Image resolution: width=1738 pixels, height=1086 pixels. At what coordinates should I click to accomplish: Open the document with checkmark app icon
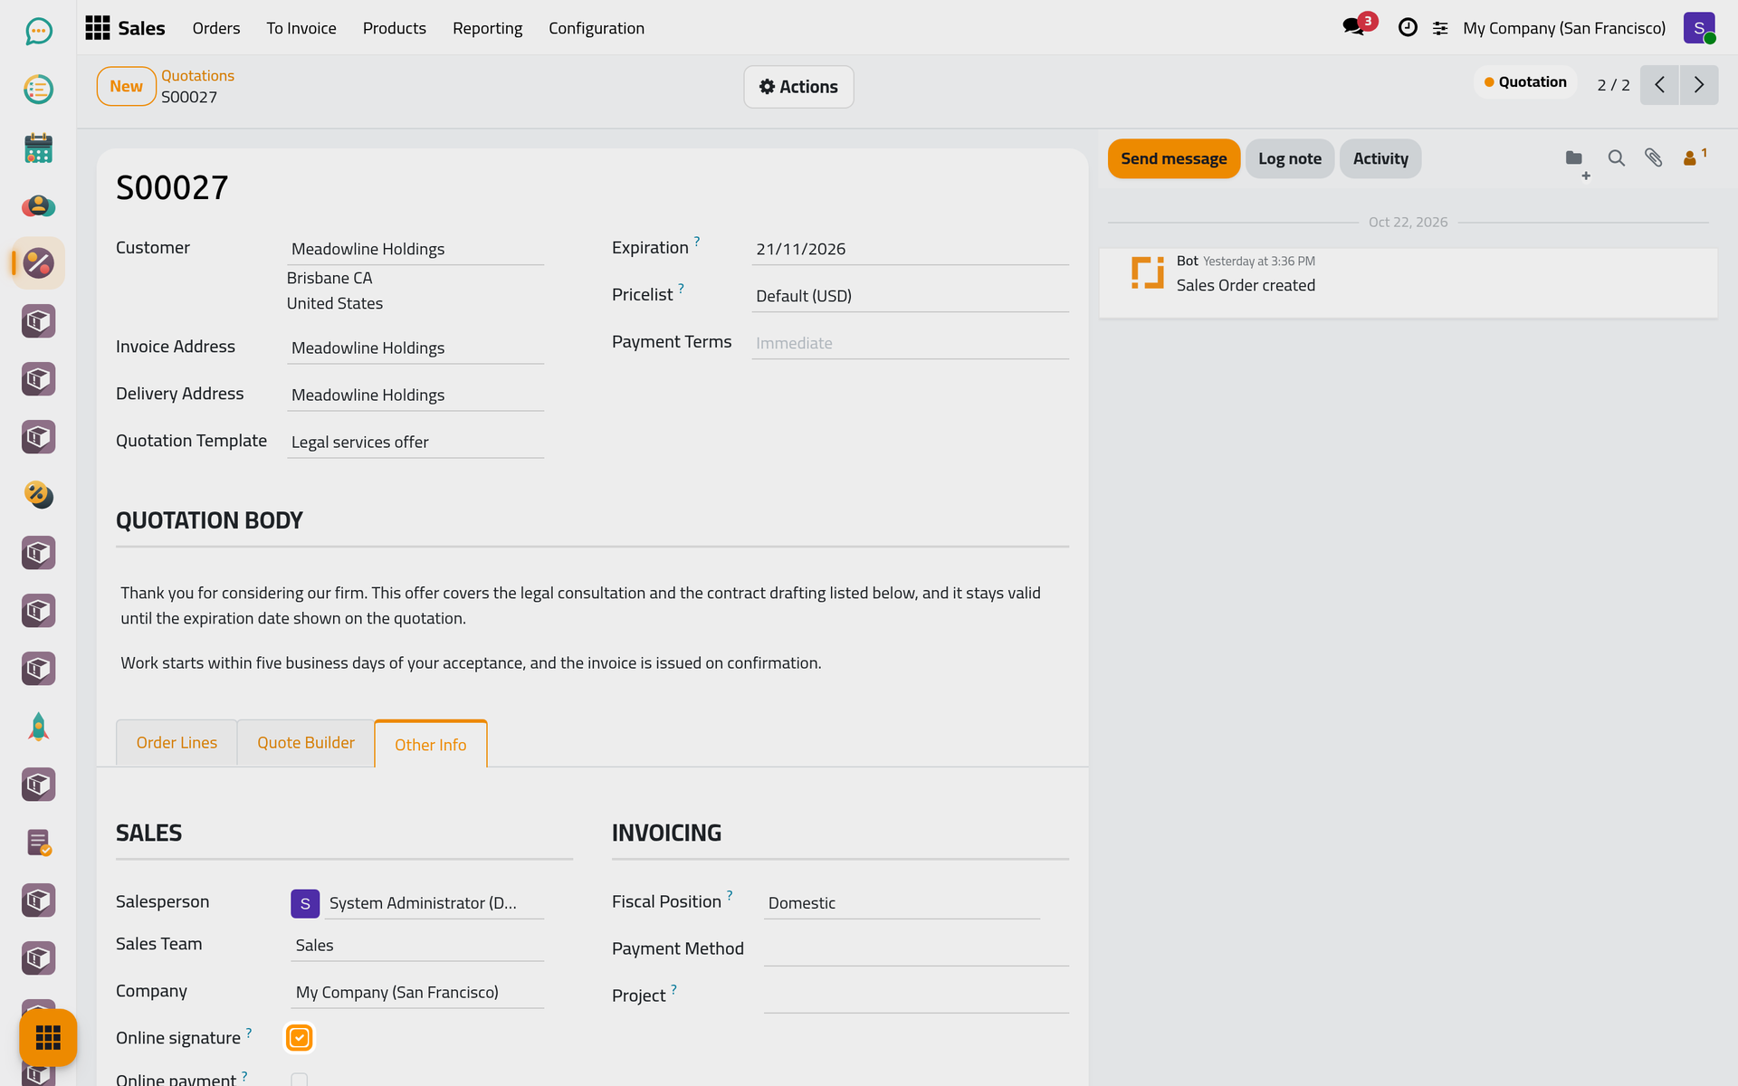(x=38, y=843)
